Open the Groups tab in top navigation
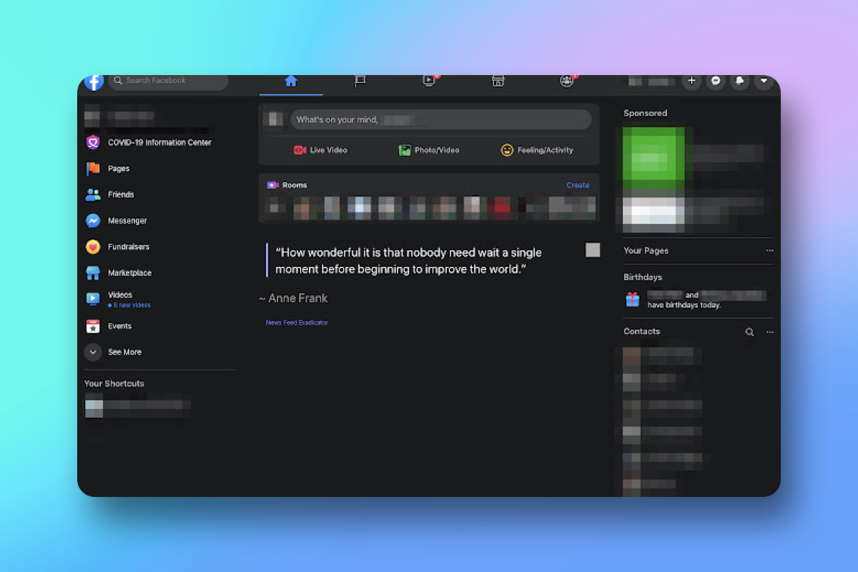 pos(567,81)
